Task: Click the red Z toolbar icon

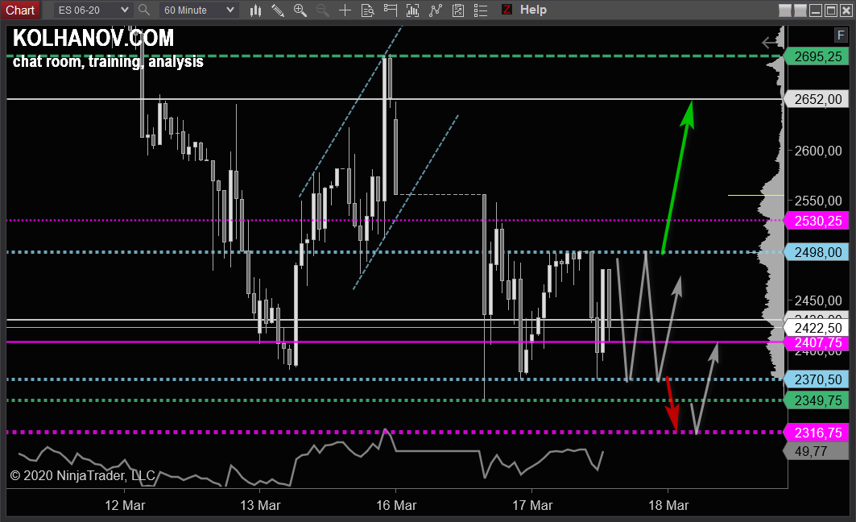Action: tap(507, 10)
